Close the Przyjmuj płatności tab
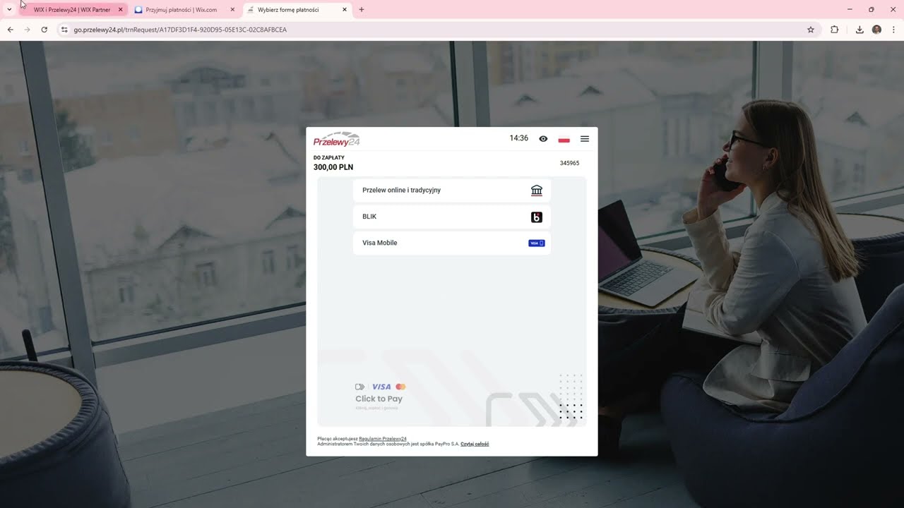 click(x=232, y=10)
